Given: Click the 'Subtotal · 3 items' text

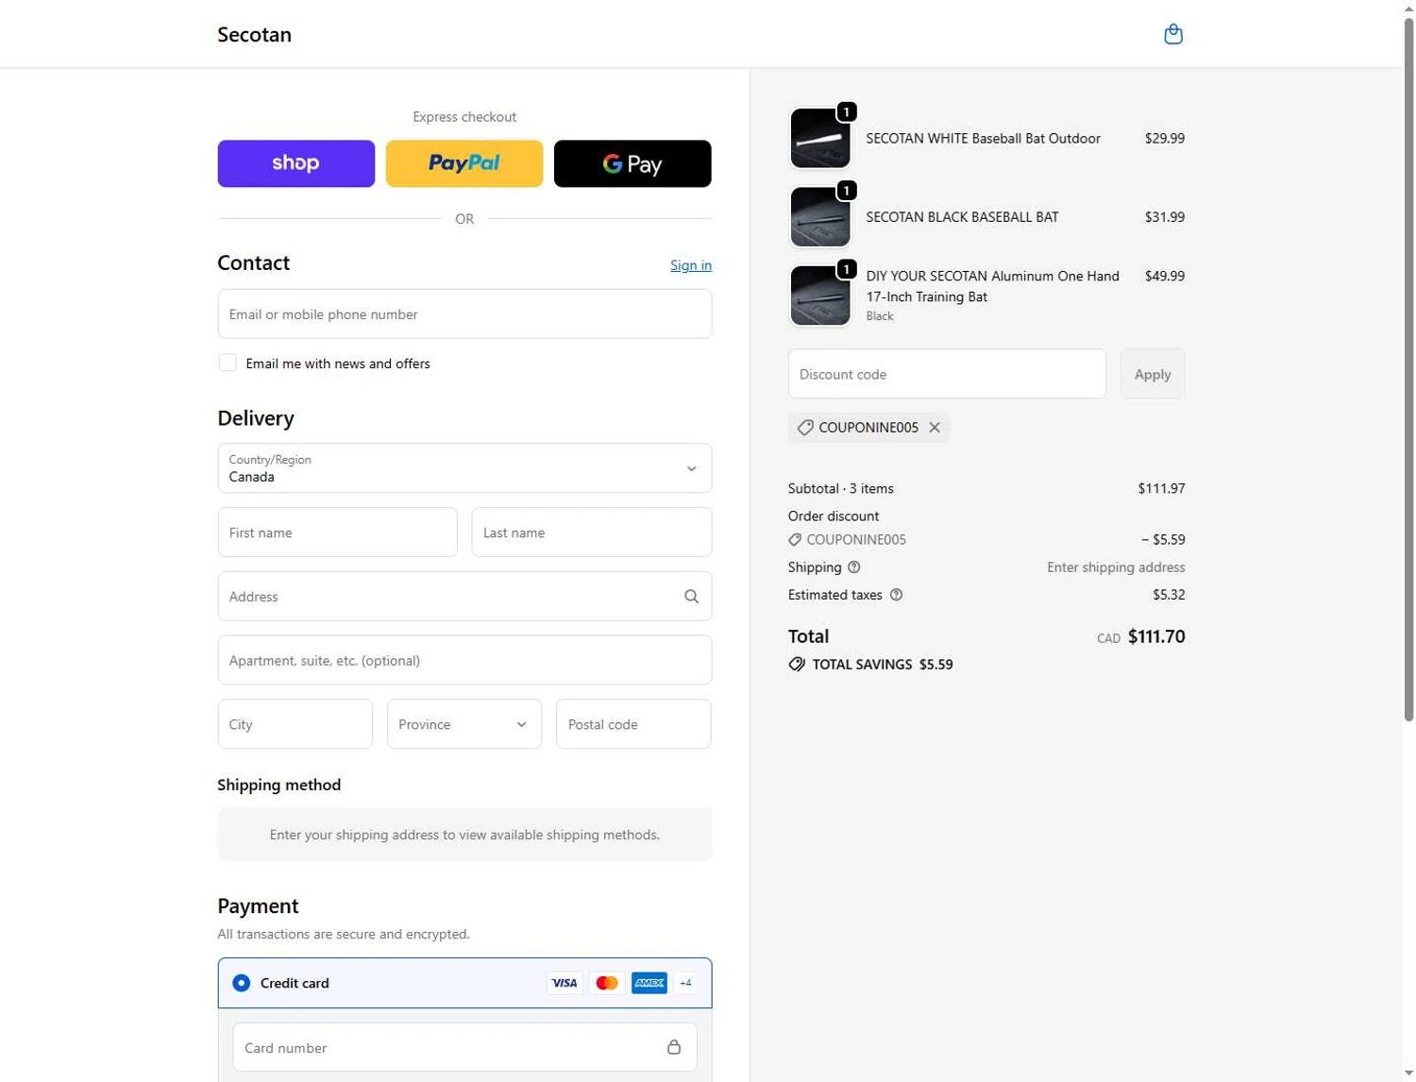Looking at the screenshot, I should 841,489.
